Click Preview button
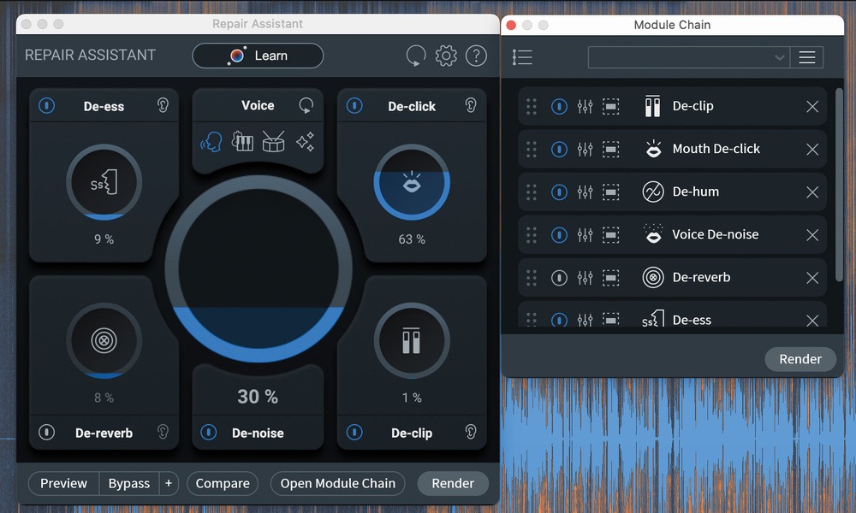 pos(64,483)
